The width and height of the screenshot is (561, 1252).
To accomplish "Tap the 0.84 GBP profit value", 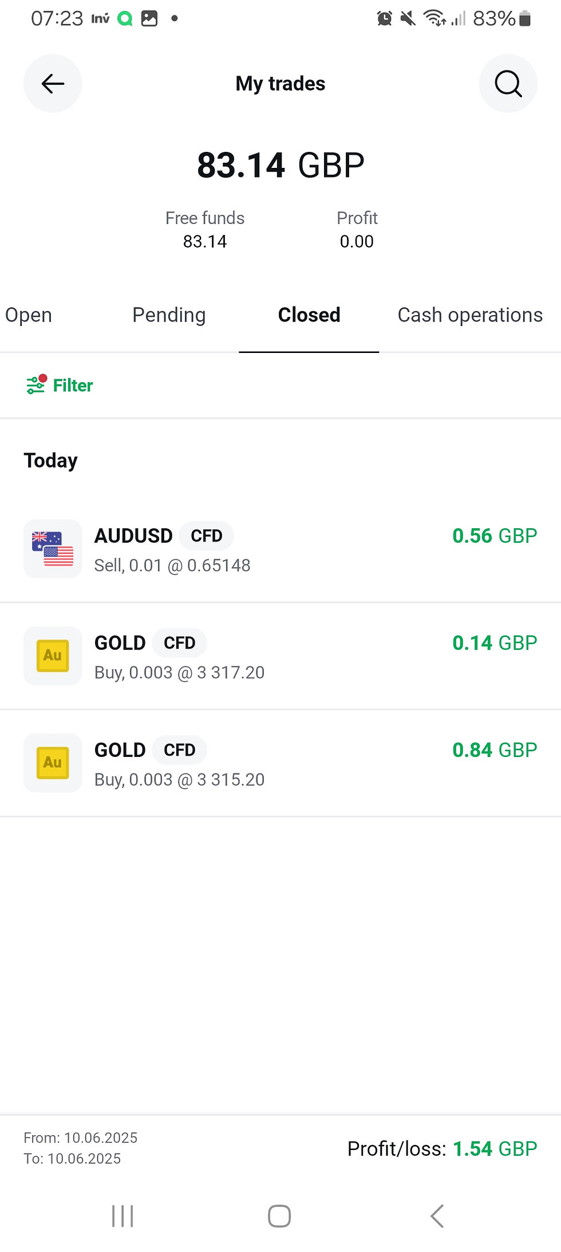I will point(495,750).
